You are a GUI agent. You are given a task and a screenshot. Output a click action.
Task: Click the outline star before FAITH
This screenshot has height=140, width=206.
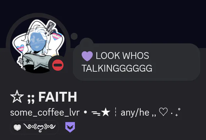[17, 96]
